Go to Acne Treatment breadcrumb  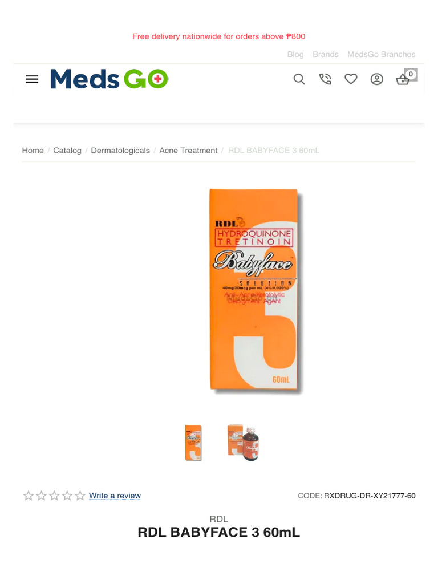[x=188, y=151]
